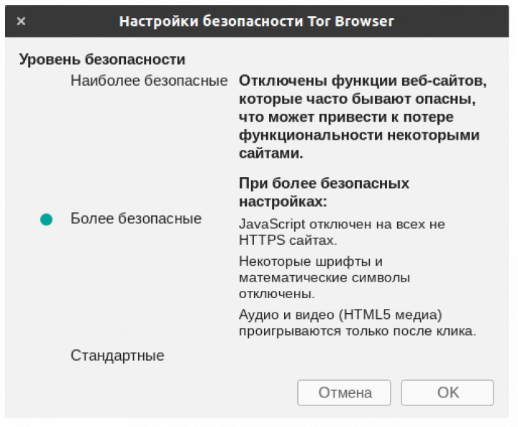Choose the "Более безопасные" security level
Viewport: 518px width, 427px height.
(135, 218)
